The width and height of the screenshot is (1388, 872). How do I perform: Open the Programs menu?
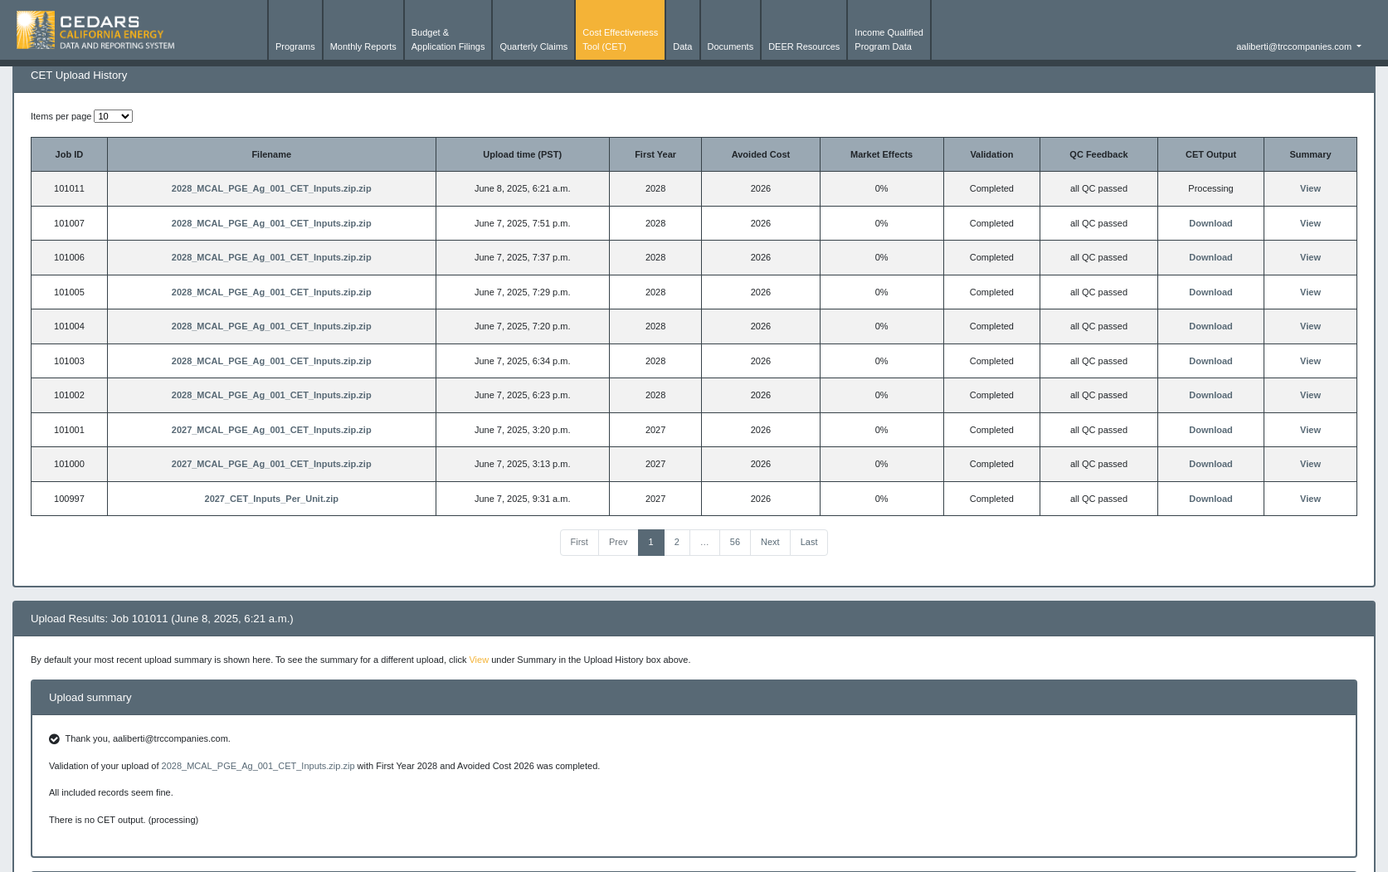click(x=295, y=46)
